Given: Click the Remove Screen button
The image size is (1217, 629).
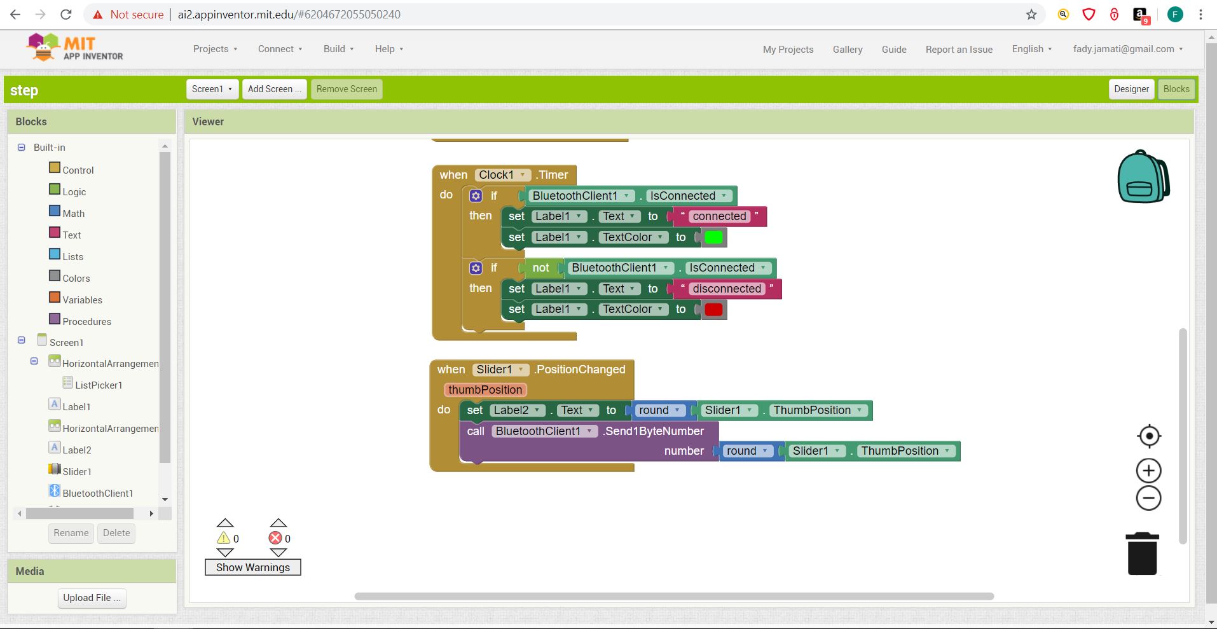Looking at the screenshot, I should pos(347,89).
